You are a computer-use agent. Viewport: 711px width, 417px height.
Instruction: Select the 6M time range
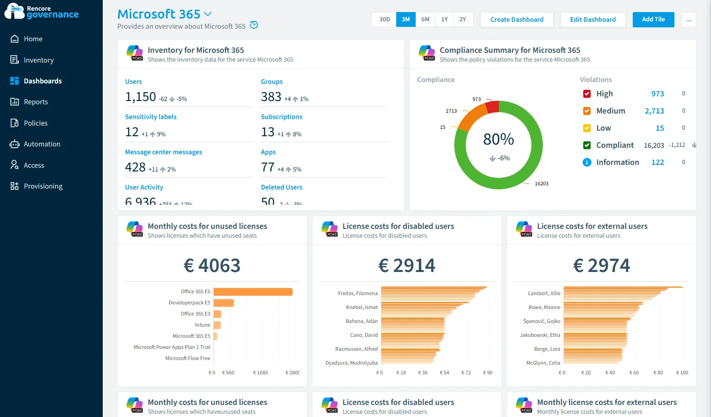click(425, 19)
